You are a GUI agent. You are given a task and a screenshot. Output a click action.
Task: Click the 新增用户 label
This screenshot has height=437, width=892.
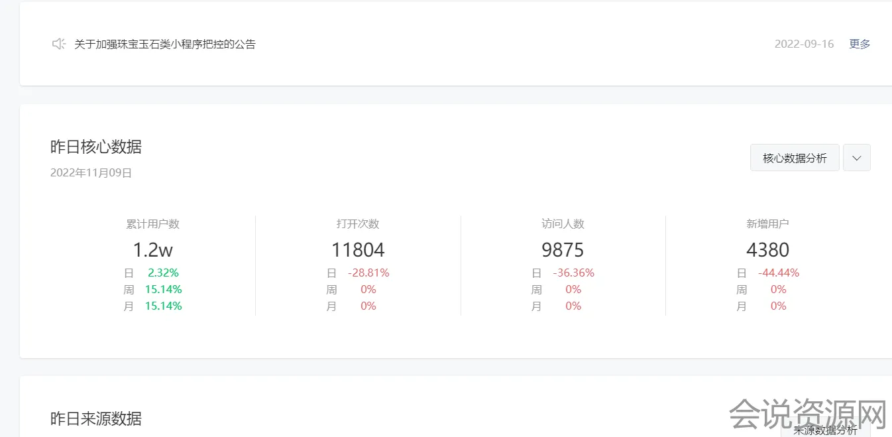767,224
